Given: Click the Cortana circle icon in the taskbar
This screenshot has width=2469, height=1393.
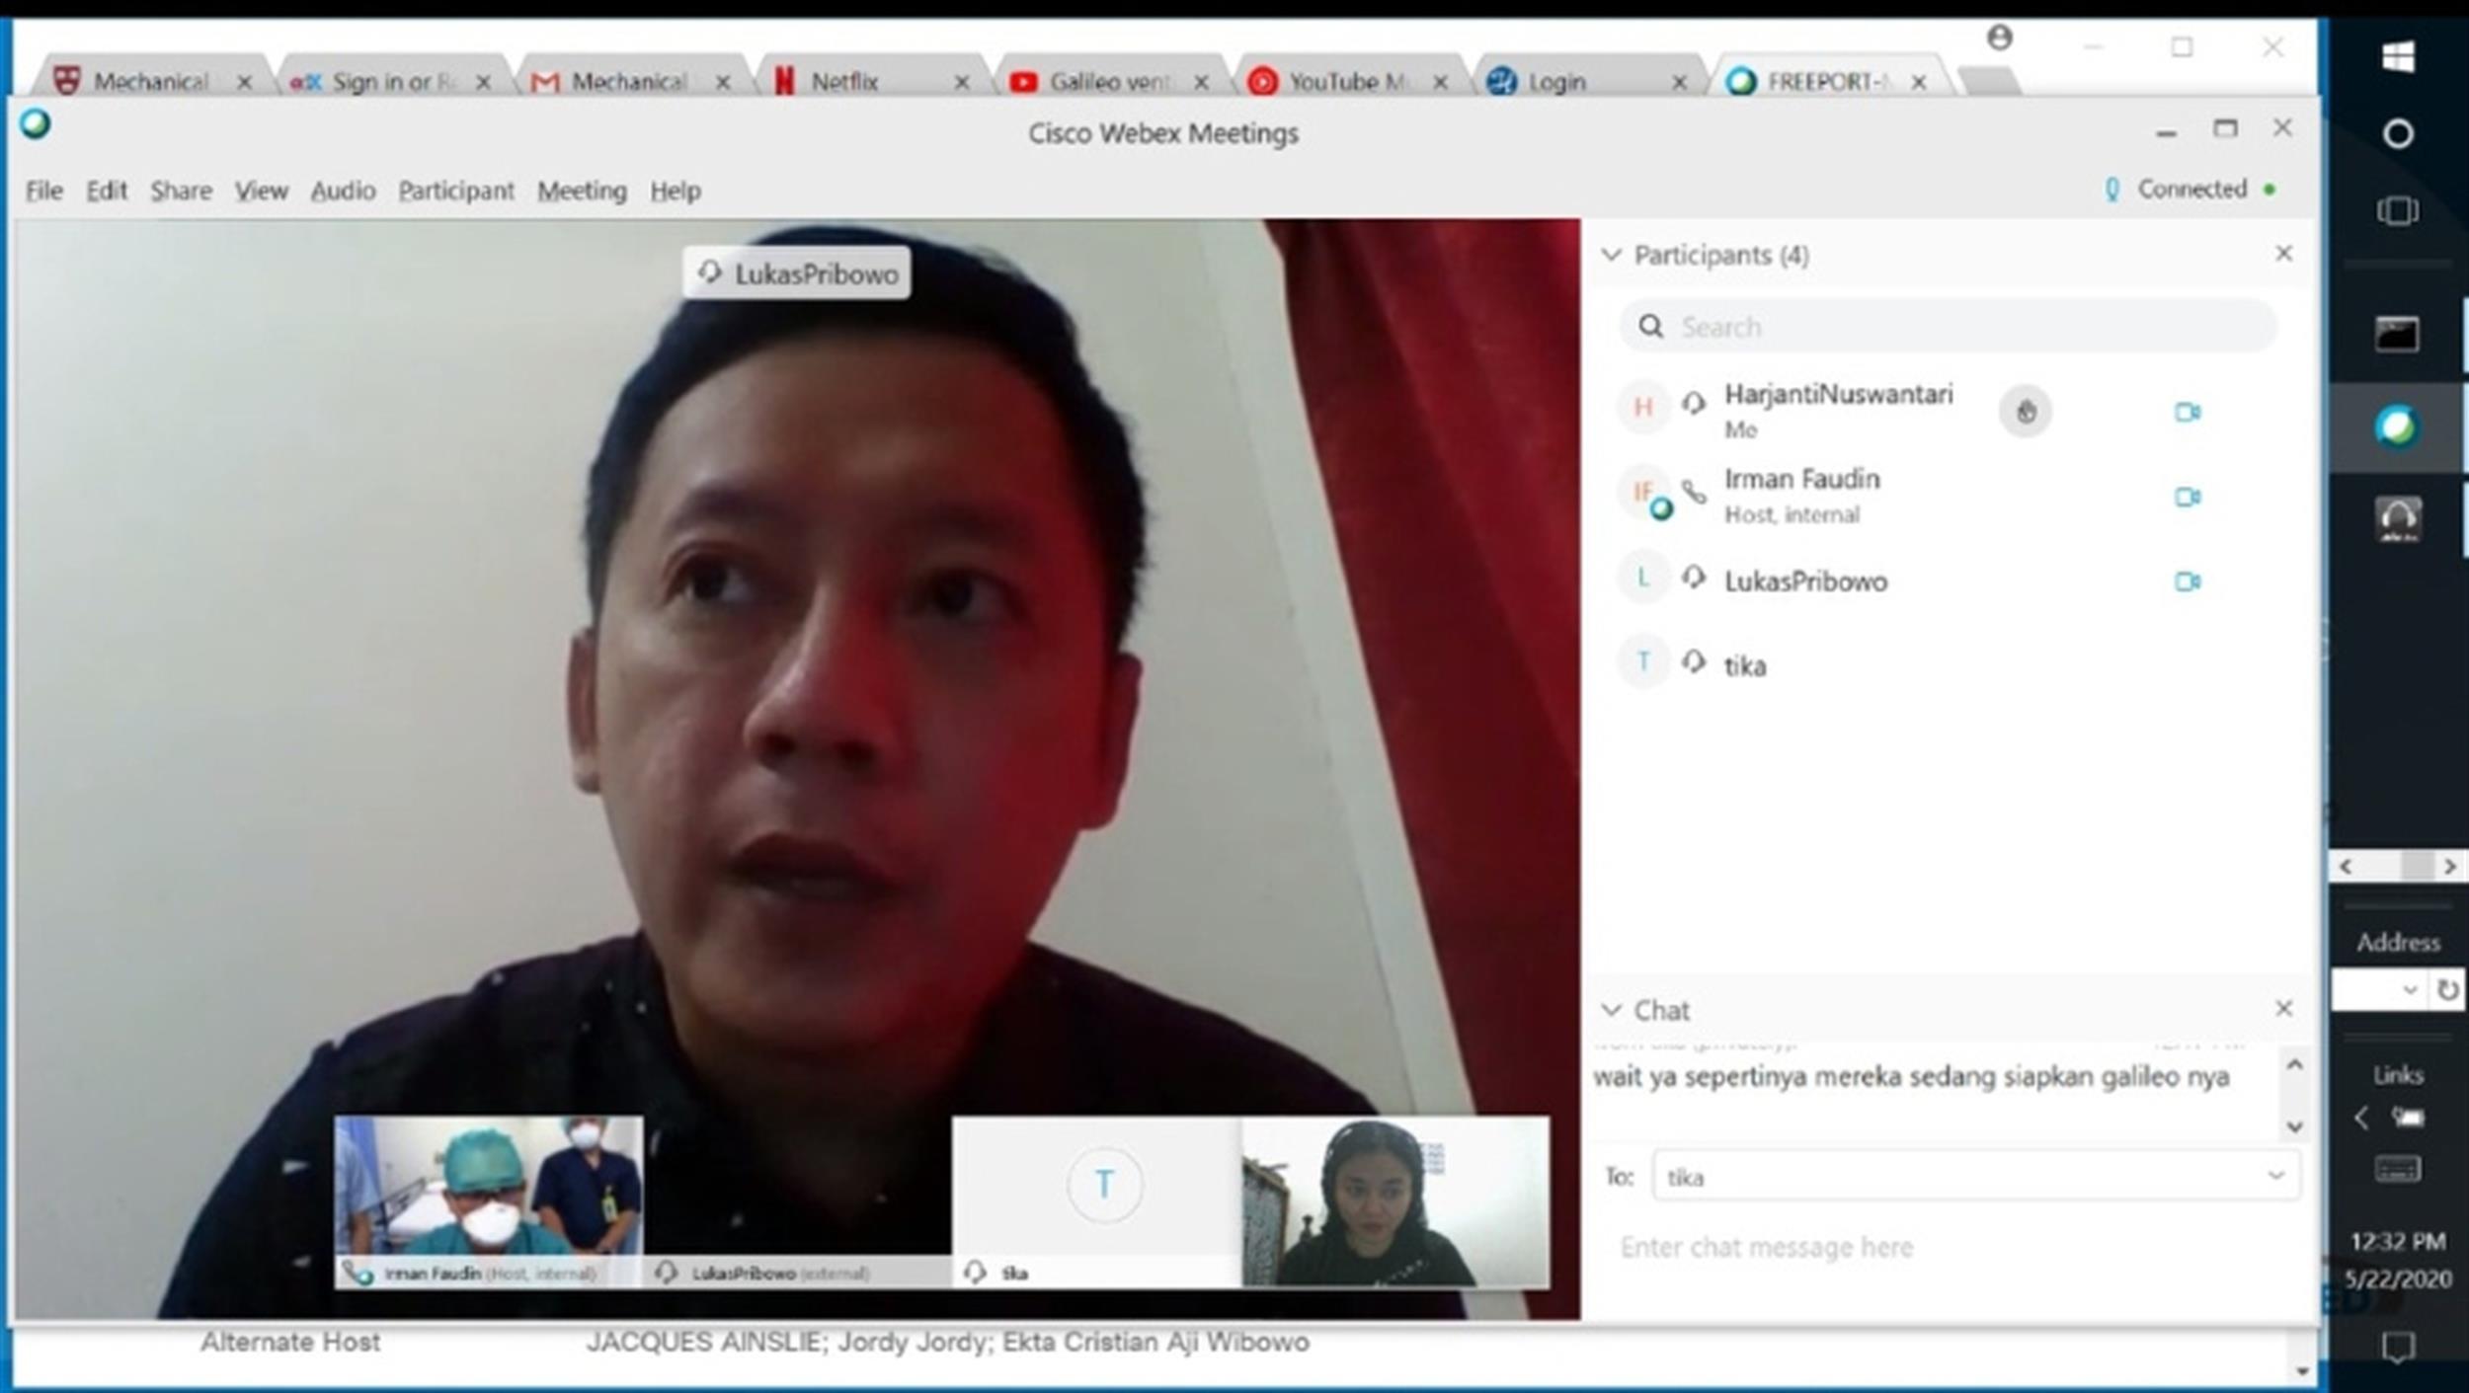Looking at the screenshot, I should (x=2398, y=133).
